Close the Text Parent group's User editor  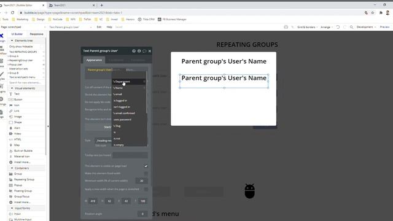point(150,51)
